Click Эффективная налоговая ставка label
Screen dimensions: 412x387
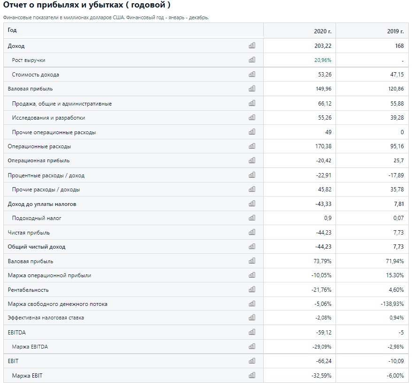pyautogui.click(x=46, y=318)
